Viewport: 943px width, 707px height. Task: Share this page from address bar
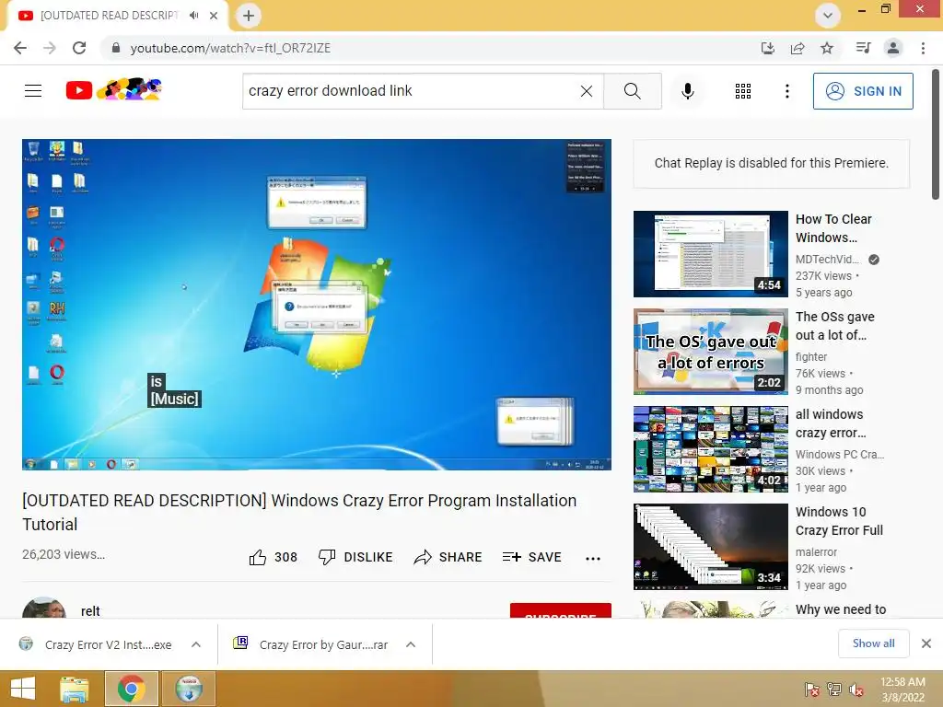tap(797, 48)
